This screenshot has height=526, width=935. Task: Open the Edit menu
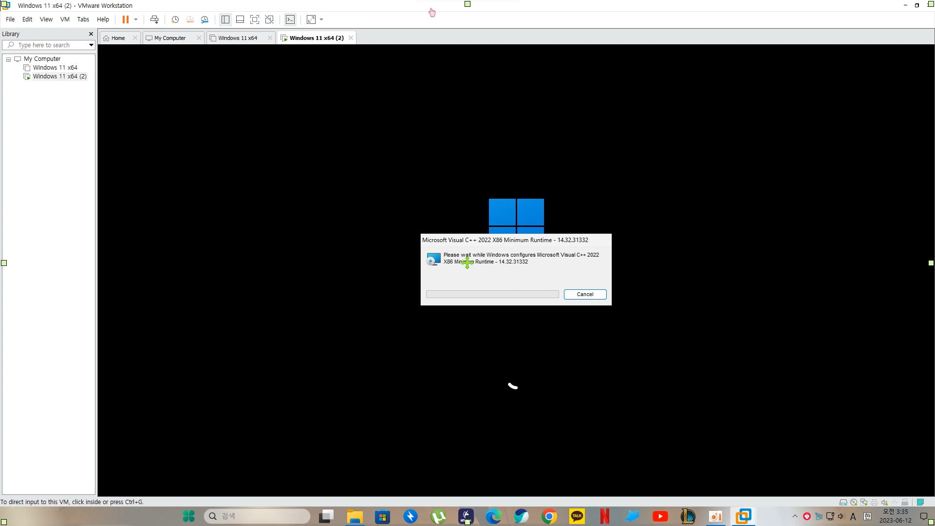click(27, 19)
